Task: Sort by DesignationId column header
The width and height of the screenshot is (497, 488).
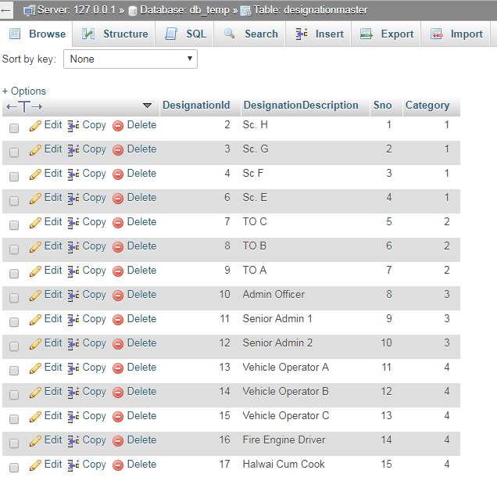Action: (196, 105)
